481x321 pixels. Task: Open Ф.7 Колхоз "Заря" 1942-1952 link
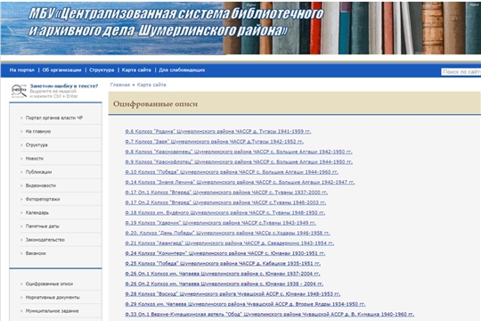(x=215, y=142)
